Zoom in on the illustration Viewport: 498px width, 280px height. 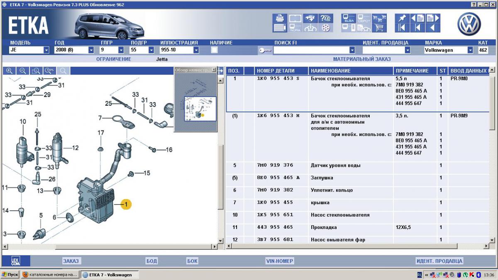tap(9, 71)
